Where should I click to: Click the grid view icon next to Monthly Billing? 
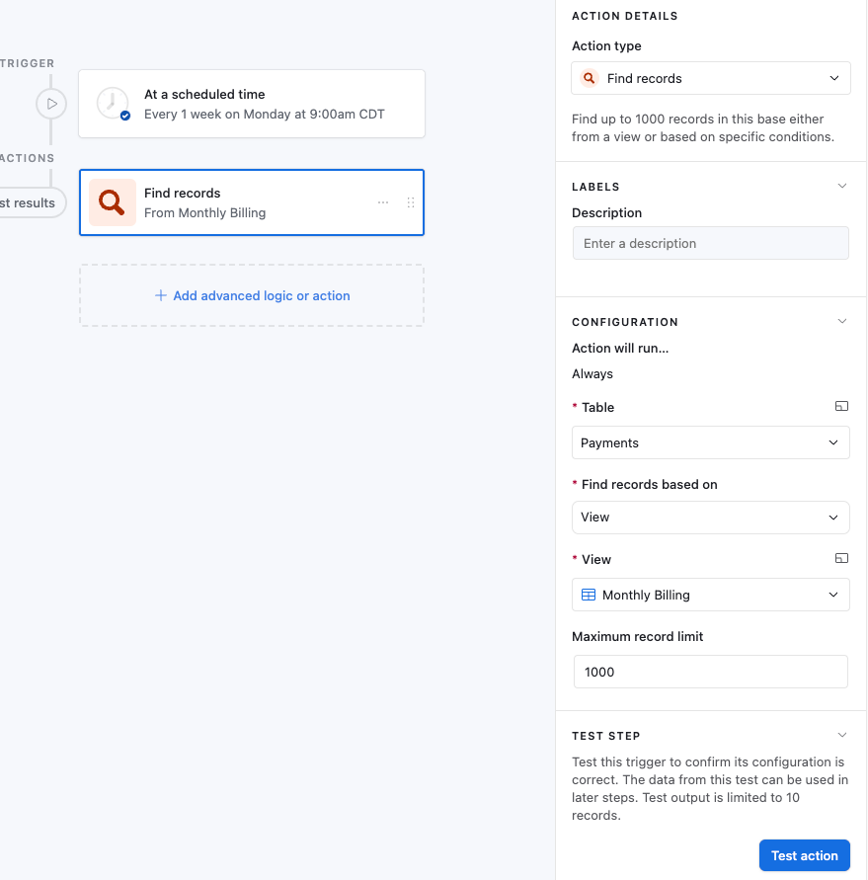click(x=591, y=595)
